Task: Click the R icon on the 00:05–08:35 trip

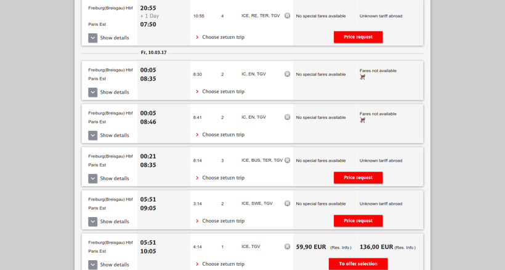Action: tap(287, 74)
